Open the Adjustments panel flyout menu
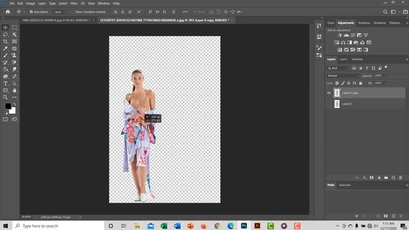This screenshot has height=230, width=409. point(407,23)
